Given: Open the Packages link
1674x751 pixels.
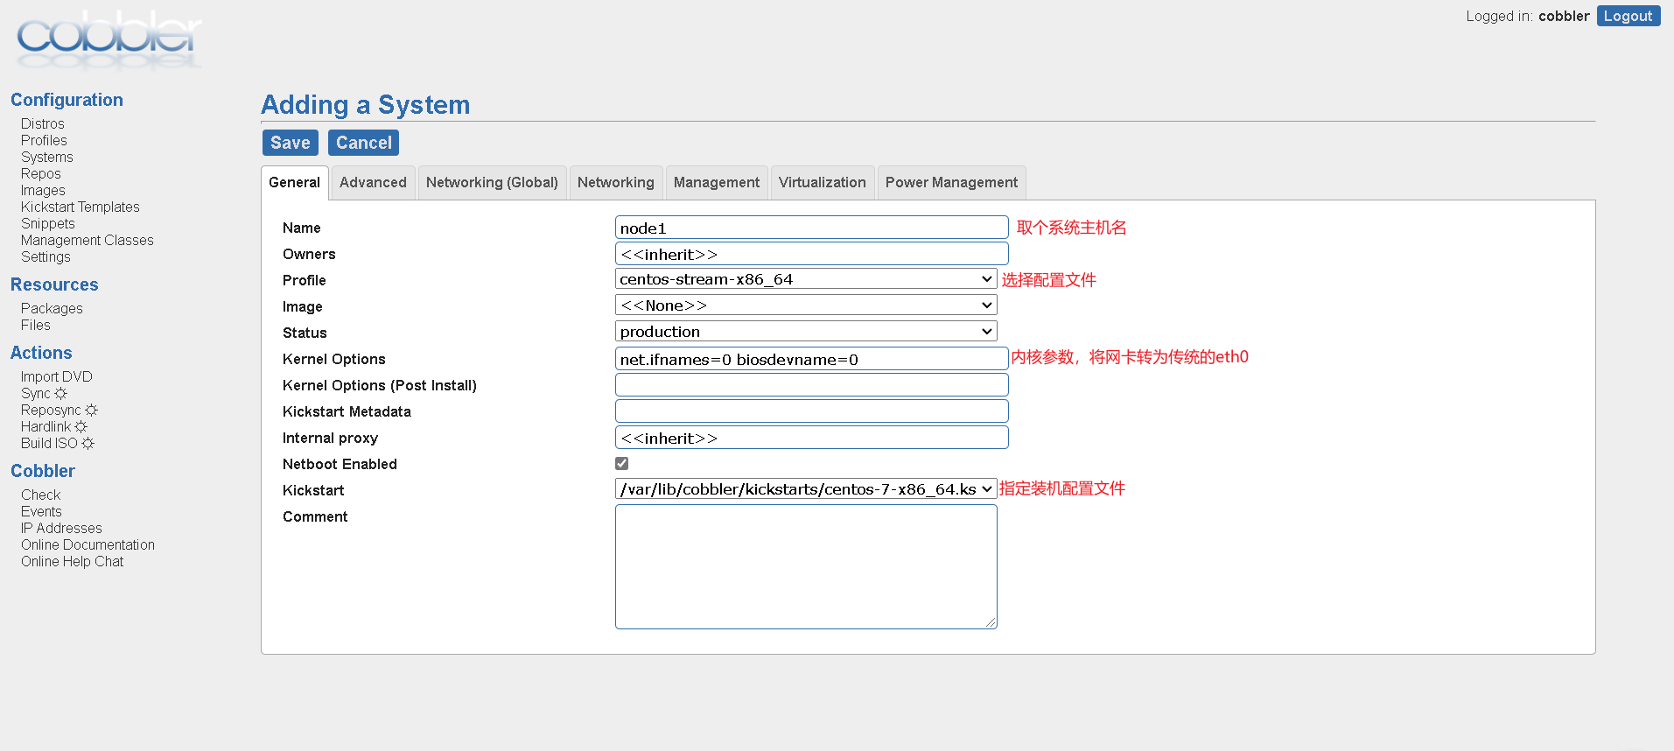Looking at the screenshot, I should (52, 309).
